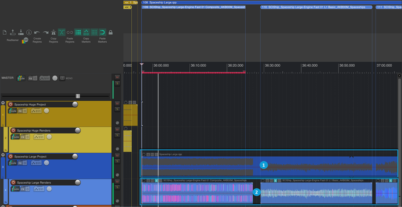Screen dimensions: 402x207
Task: Click the Undo arrow in the toolbar
Action: coord(37,32)
